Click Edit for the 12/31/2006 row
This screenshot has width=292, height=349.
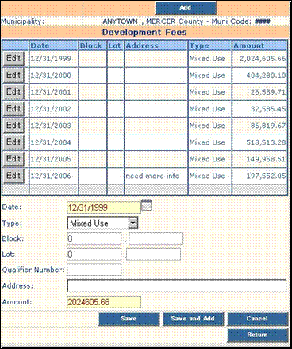point(13,176)
